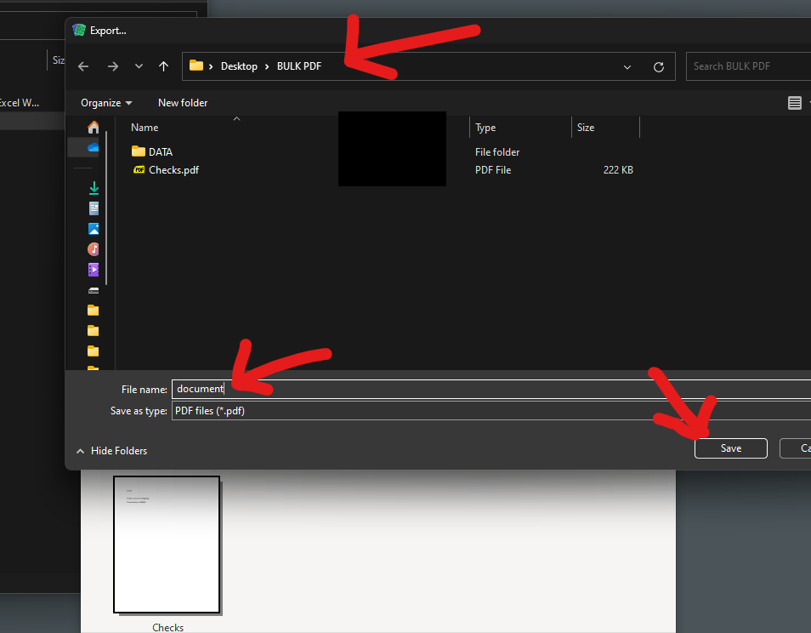Open Documents in the sidebar
811x633 pixels.
point(94,208)
